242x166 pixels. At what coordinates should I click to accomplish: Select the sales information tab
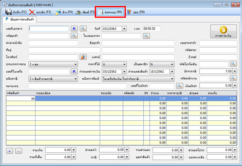pos(20,19)
